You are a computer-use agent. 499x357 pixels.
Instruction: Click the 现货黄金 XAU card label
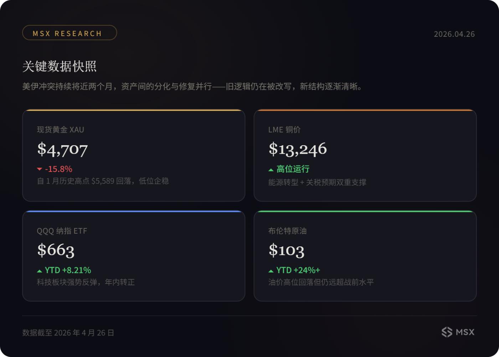pyautogui.click(x=61, y=130)
